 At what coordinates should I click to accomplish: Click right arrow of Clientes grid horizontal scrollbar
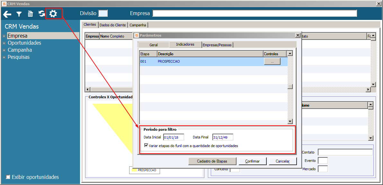368,90
